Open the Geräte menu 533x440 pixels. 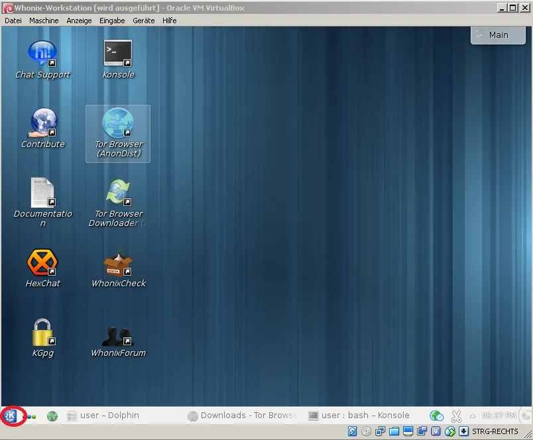tap(144, 21)
